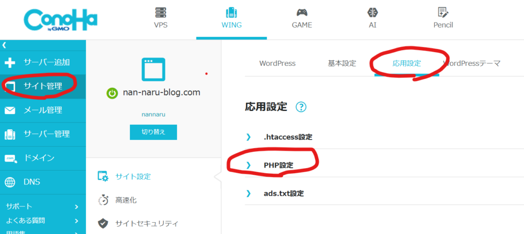Image resolution: width=524 pixels, height=234 pixels.
Task: Click the ads.txt設定 label
Action: (x=283, y=194)
